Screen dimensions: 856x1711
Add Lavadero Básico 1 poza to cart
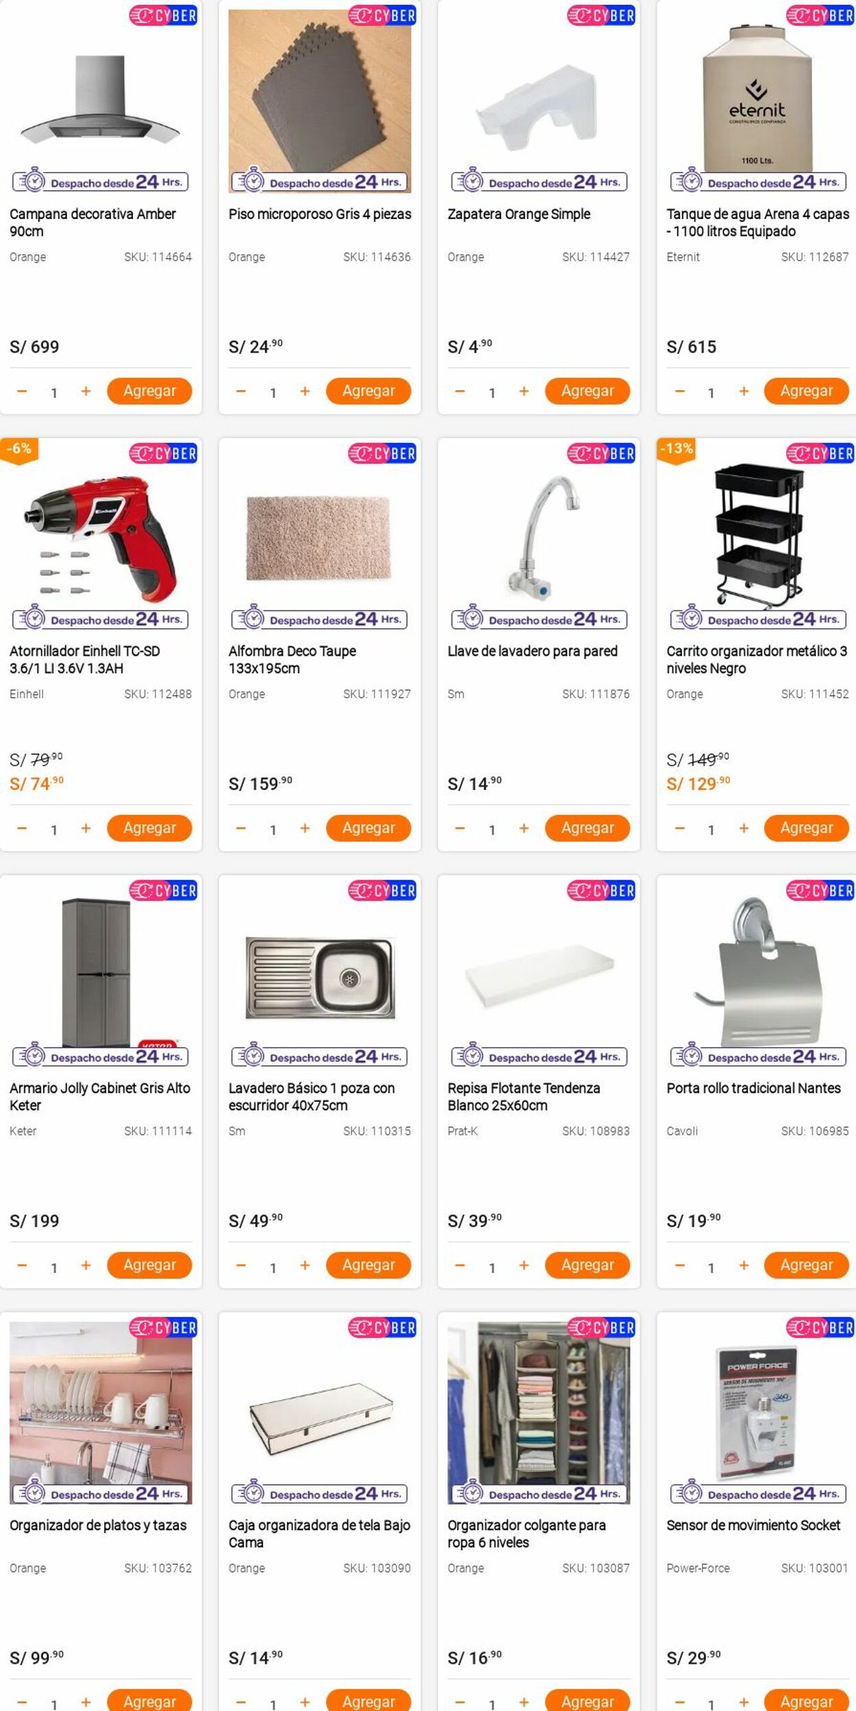pos(368,1265)
